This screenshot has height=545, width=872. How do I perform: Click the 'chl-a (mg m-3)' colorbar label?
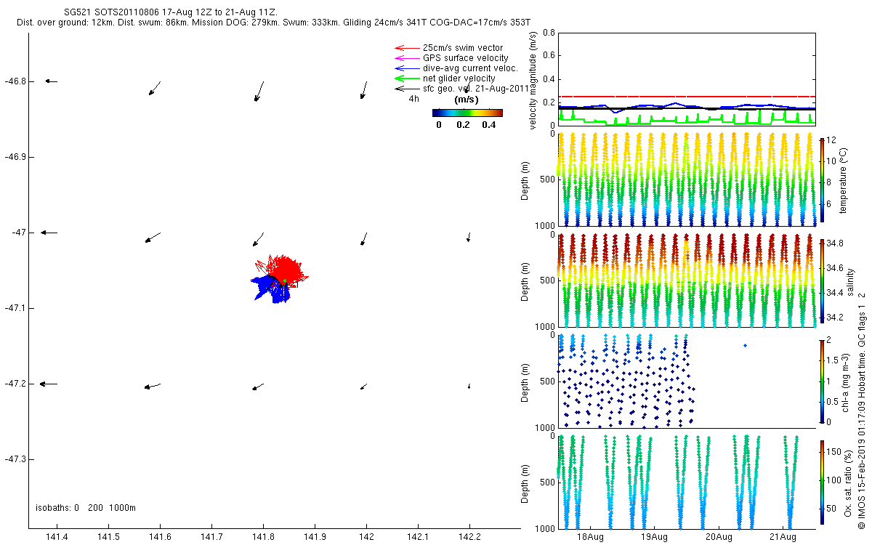(846, 381)
